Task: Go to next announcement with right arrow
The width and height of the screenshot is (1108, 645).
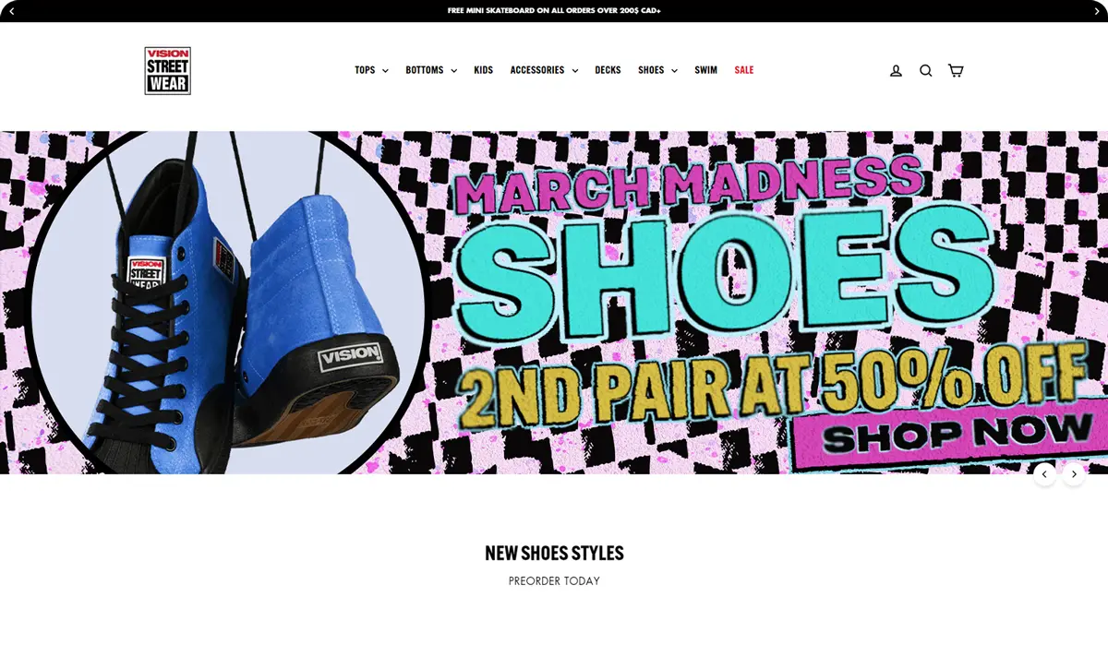Action: (x=1096, y=11)
